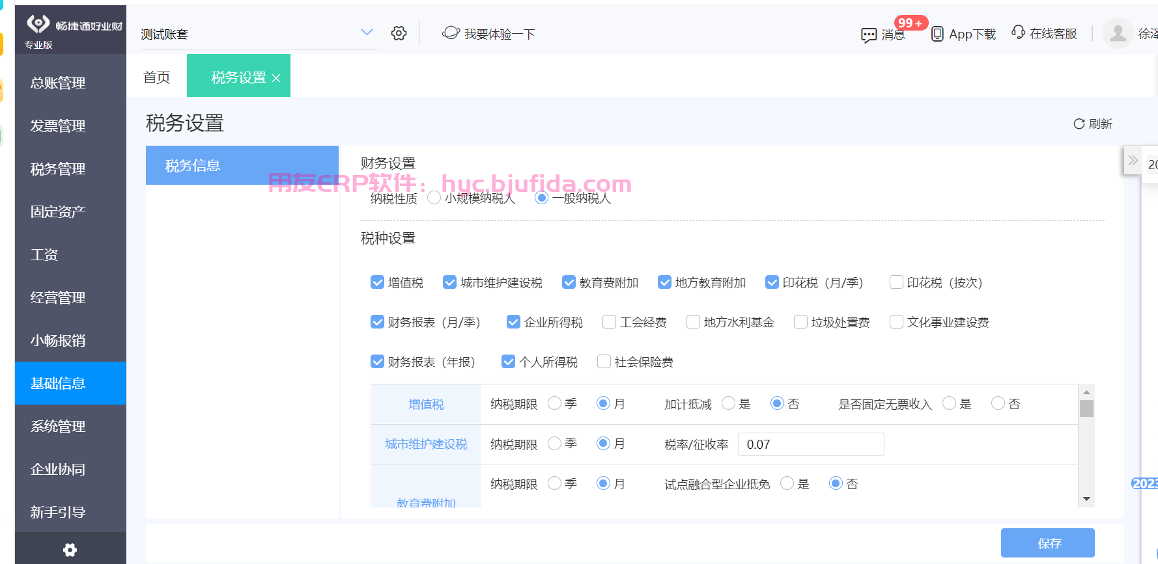1158x564 pixels.
Task: Toggle 财务报表（月/季）checkbox
Action: [x=377, y=322]
